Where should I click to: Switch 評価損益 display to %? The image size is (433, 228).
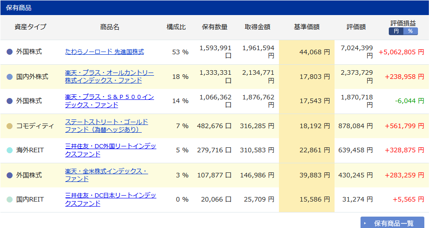pyautogui.click(x=410, y=31)
